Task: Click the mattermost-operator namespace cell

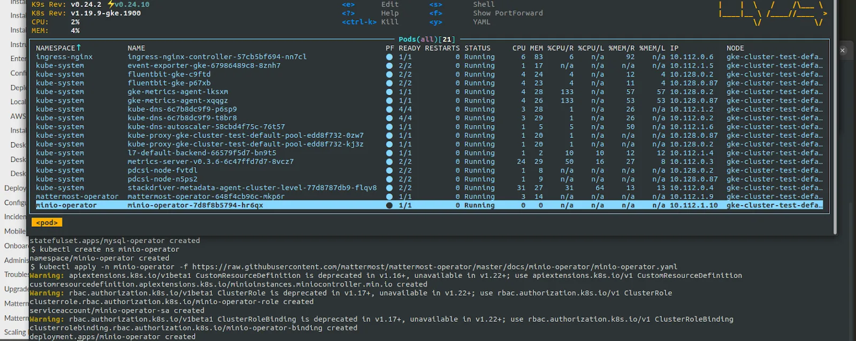Action: [77, 197]
